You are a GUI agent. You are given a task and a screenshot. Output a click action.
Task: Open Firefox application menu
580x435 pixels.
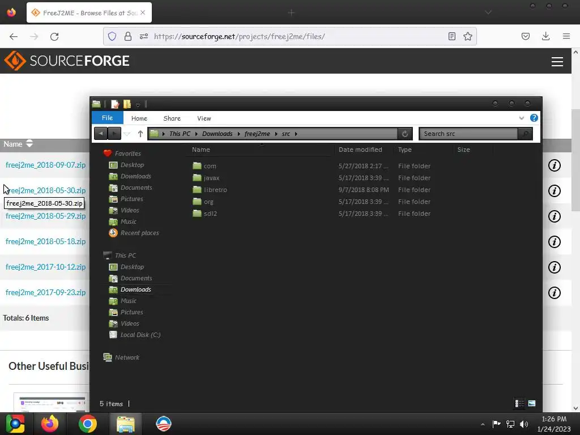pyautogui.click(x=566, y=36)
